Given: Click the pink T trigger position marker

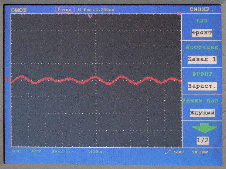Looking at the screenshot, I should (x=90, y=16).
